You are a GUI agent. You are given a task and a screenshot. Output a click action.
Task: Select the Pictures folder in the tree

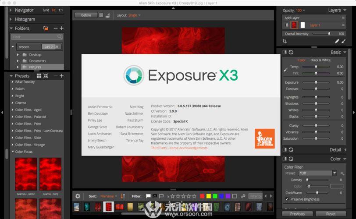[35, 67]
